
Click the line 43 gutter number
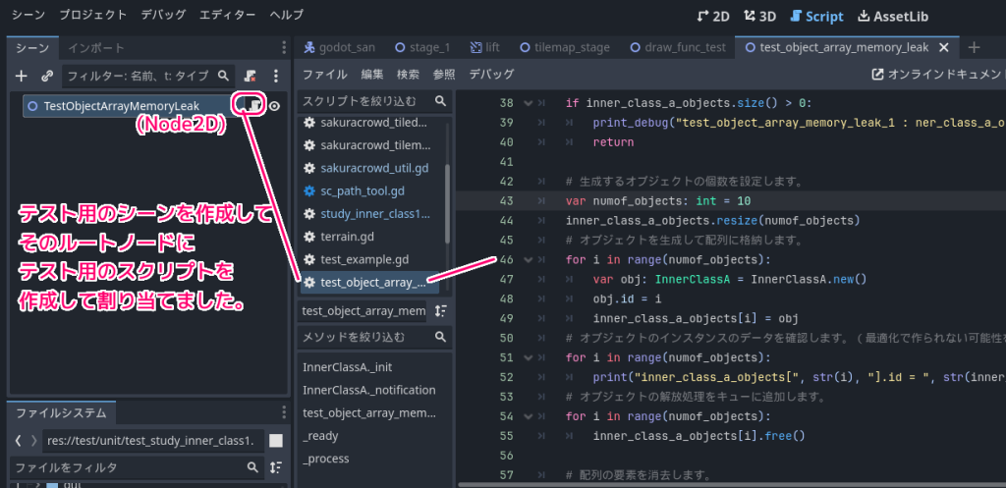tap(506, 201)
